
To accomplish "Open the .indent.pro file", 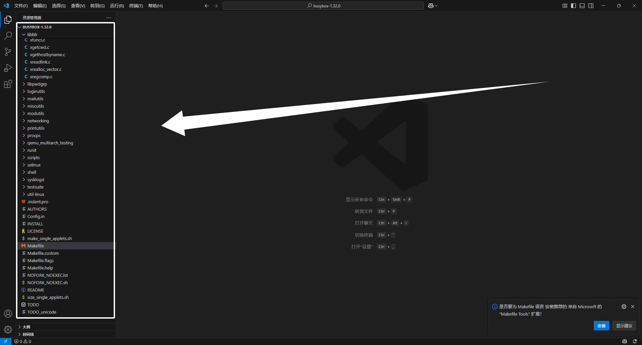I will (66, 202).
